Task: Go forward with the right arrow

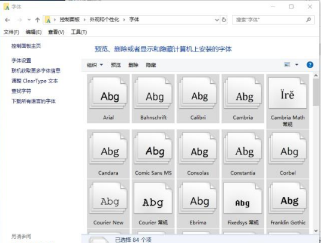Action: tap(19, 20)
